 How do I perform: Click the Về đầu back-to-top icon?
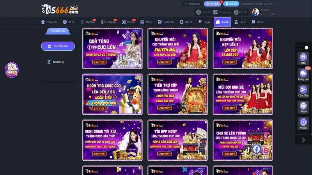point(303,122)
